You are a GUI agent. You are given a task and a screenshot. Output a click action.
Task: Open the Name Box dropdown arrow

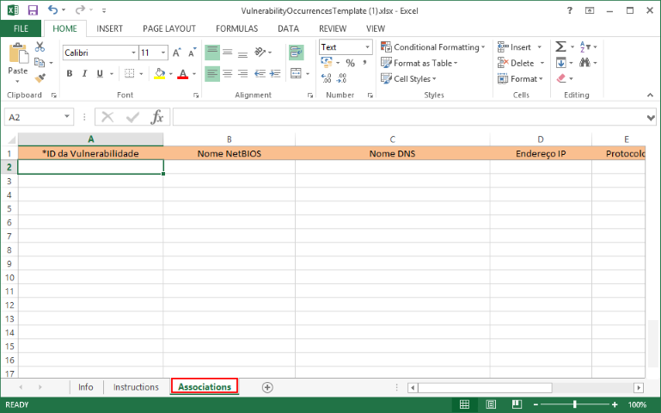pos(67,116)
